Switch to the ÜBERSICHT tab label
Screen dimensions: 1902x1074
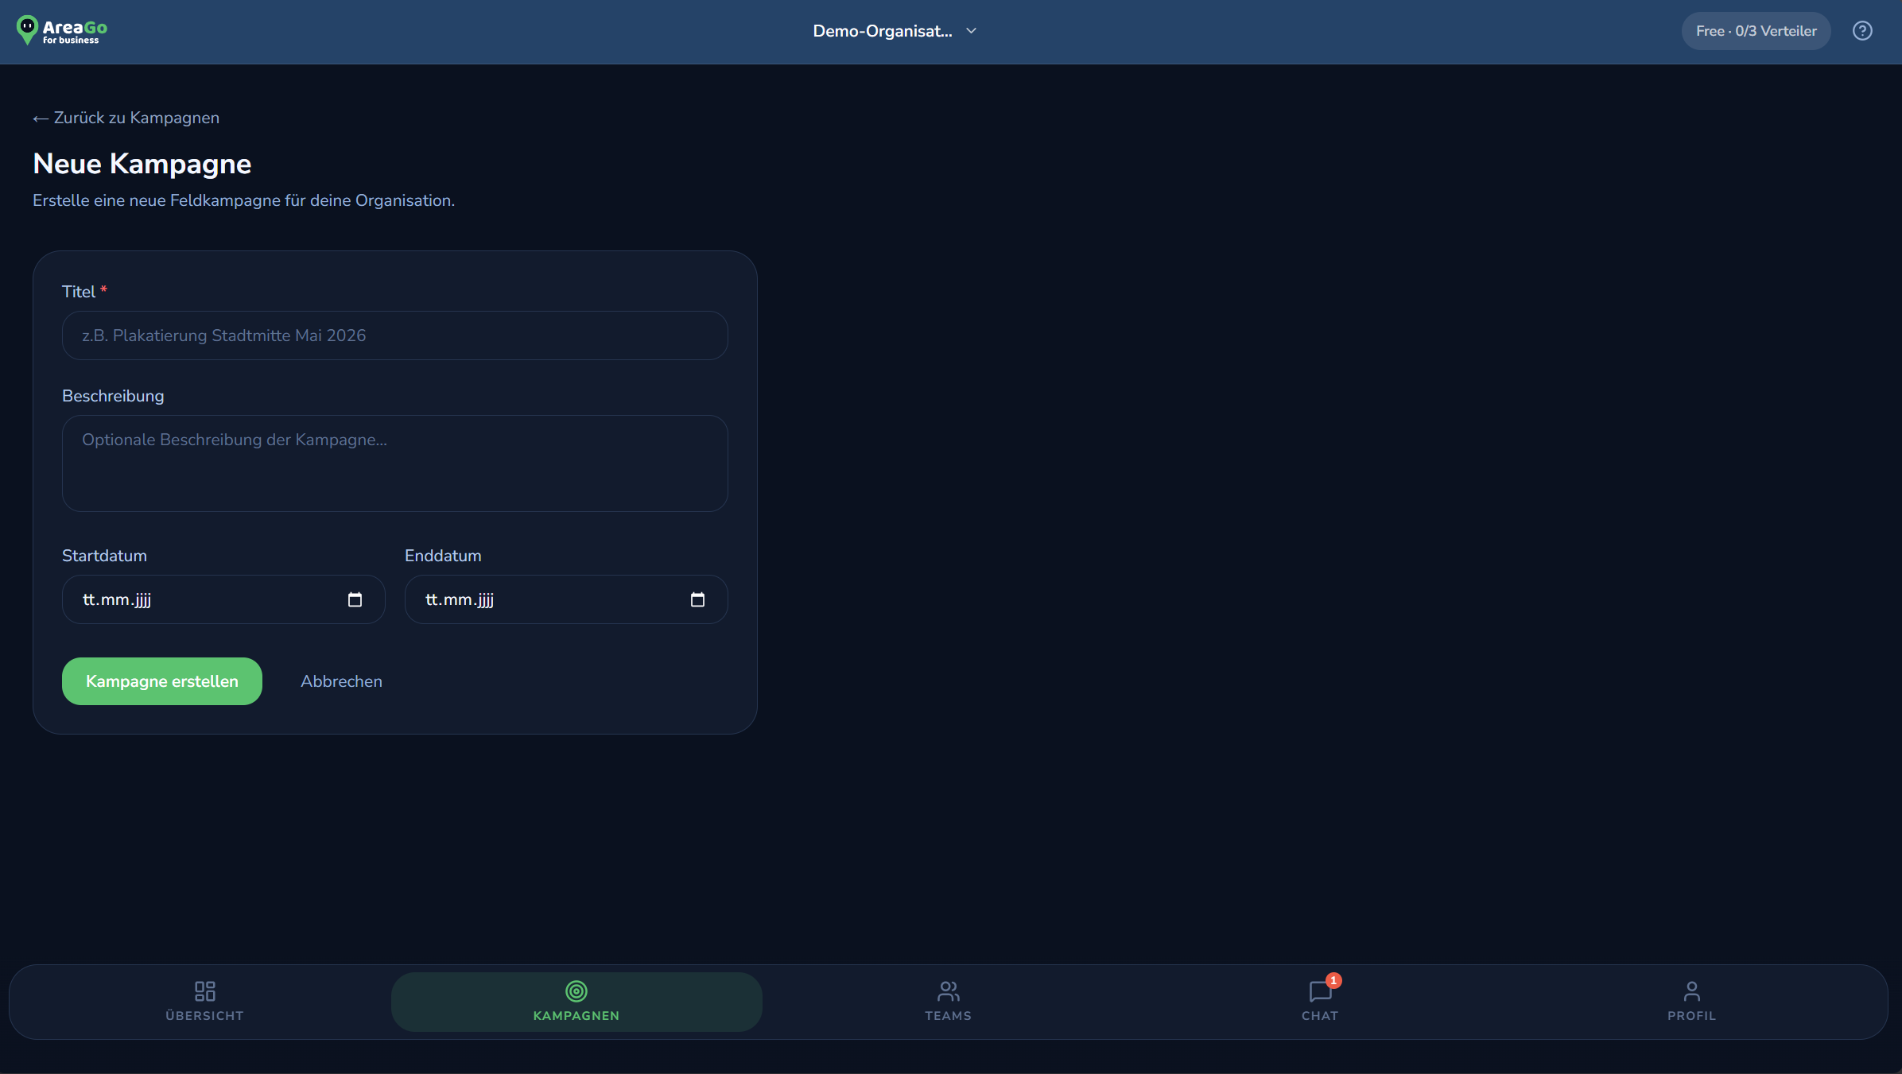pyautogui.click(x=204, y=1016)
